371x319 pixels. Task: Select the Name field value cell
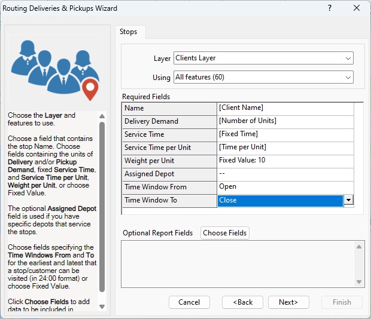[x=285, y=108]
